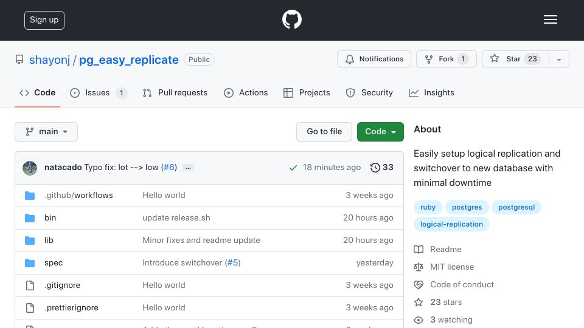Open the Security tab
584x328 pixels.
point(369,92)
